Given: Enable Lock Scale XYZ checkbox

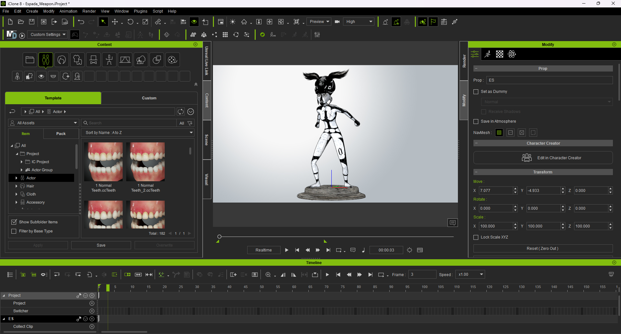Looking at the screenshot, I should coord(476,237).
